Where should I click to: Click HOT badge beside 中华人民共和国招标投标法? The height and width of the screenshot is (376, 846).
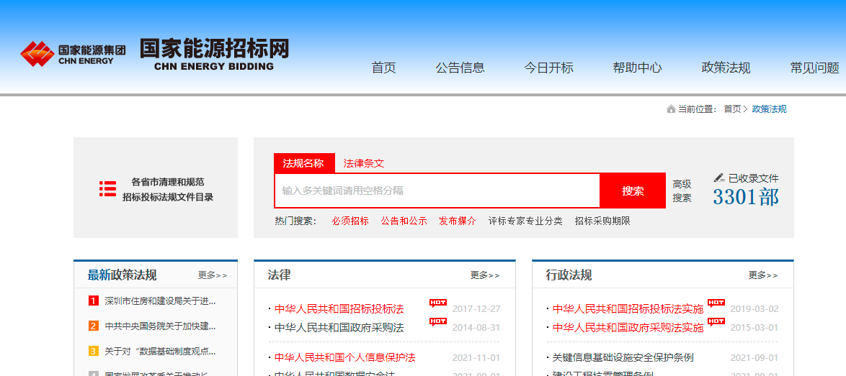[x=438, y=303]
